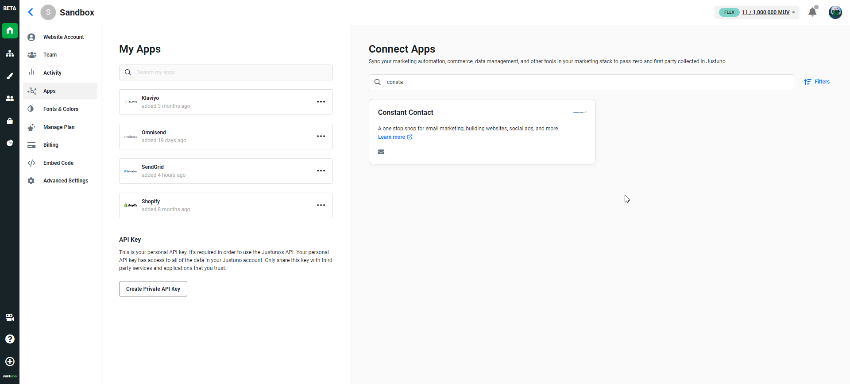Open the Shopify three-dot options menu
This screenshot has height=384, width=850.
[x=321, y=205]
